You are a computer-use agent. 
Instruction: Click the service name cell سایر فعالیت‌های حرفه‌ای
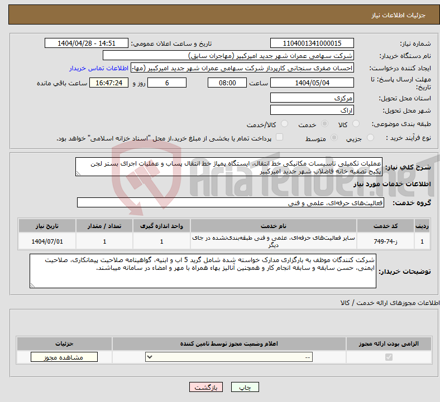pos(273,241)
